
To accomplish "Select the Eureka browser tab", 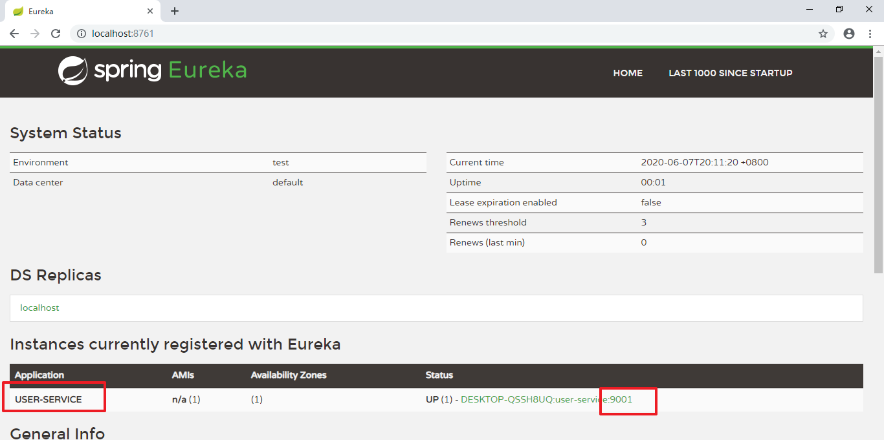I will pos(82,12).
